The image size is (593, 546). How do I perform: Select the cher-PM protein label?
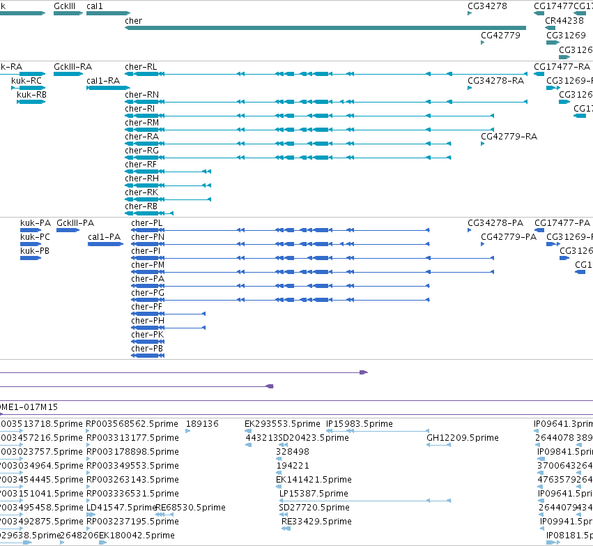click(148, 265)
